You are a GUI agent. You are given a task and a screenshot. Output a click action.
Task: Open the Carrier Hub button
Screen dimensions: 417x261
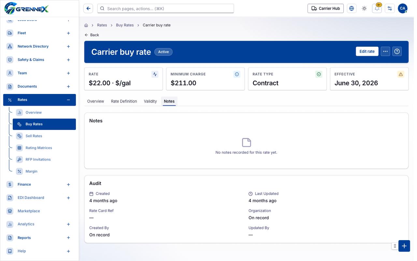326,8
